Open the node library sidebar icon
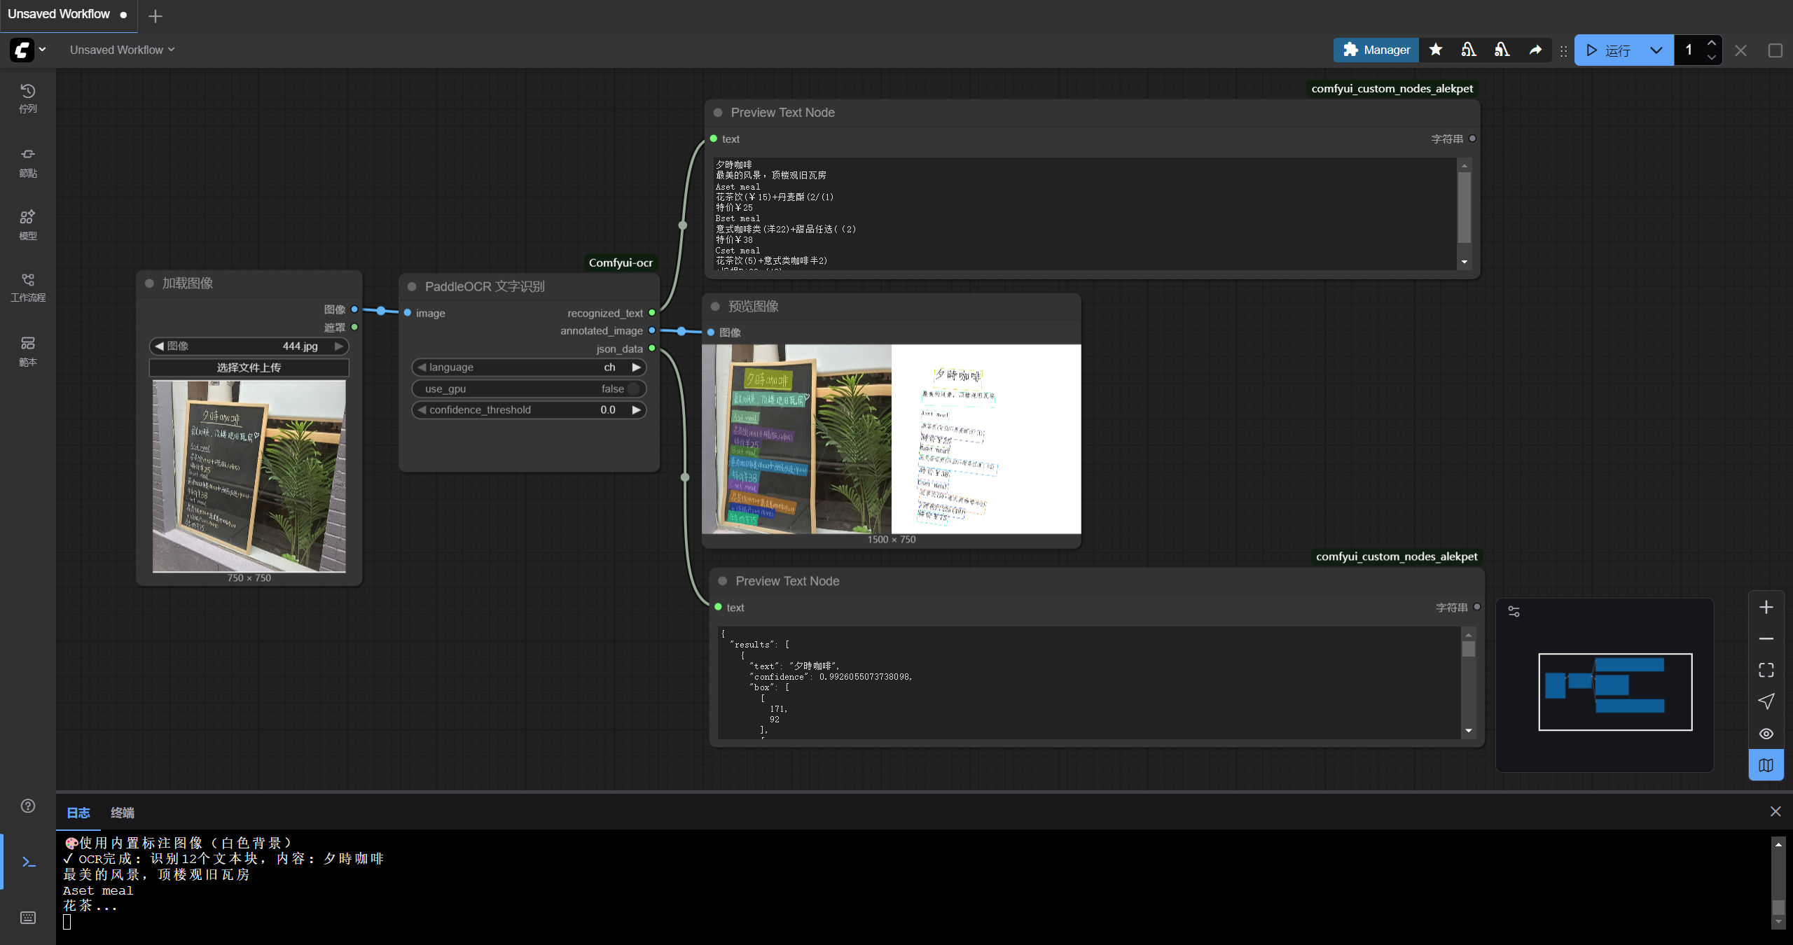The height and width of the screenshot is (945, 1793). pos(27,161)
